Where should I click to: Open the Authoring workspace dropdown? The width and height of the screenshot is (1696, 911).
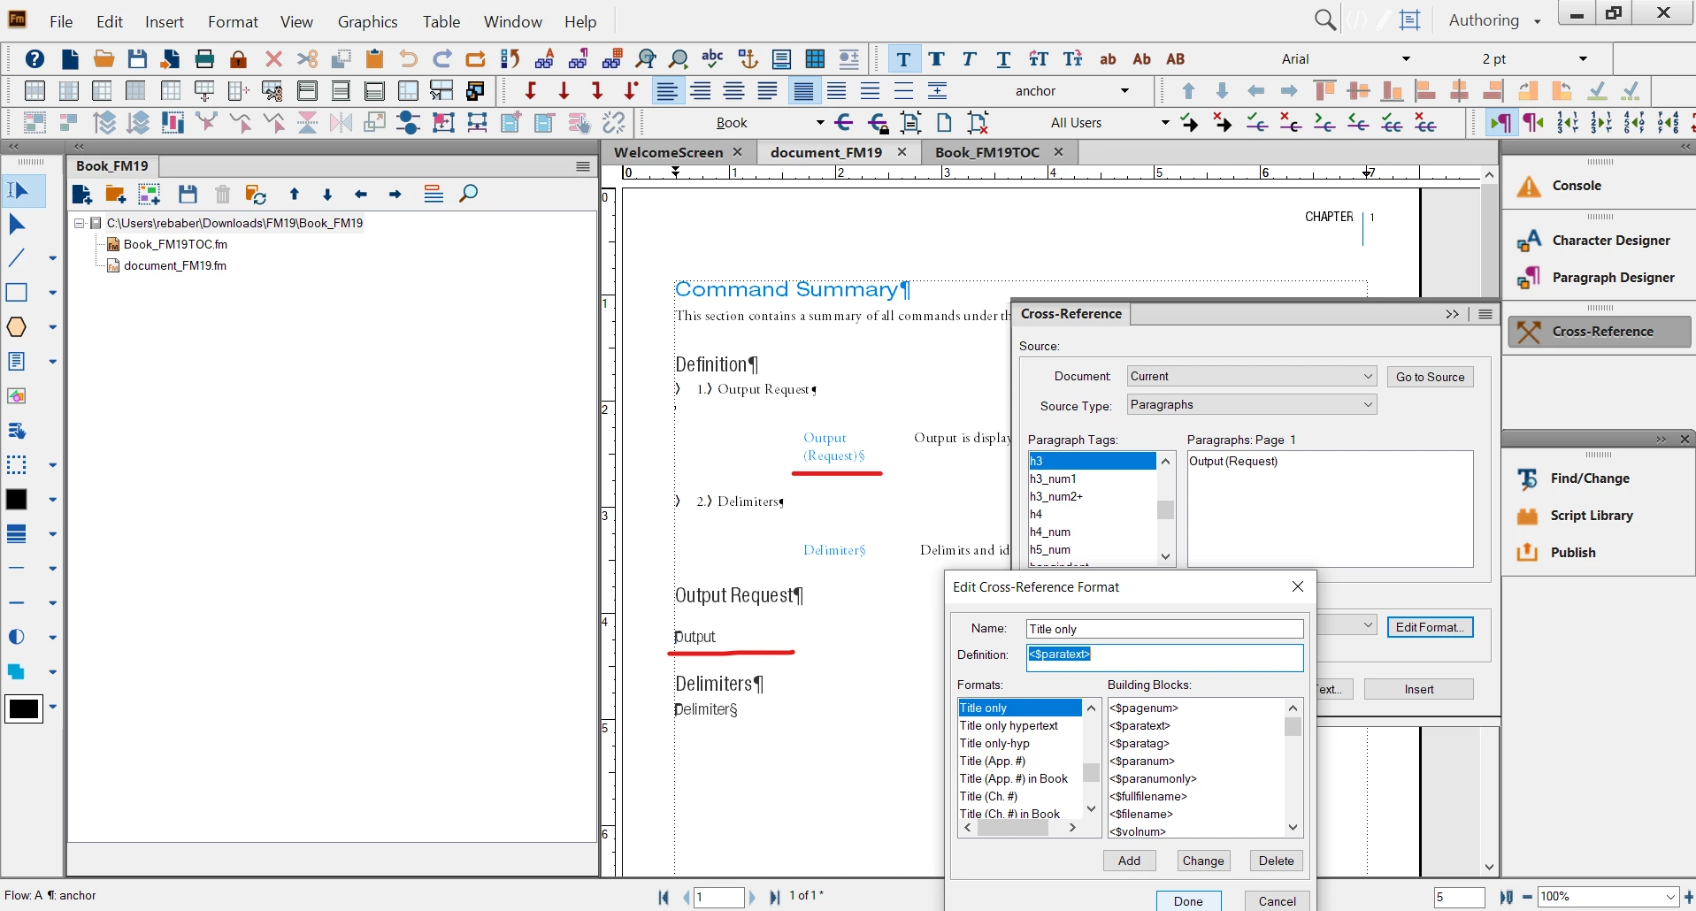[x=1495, y=20]
